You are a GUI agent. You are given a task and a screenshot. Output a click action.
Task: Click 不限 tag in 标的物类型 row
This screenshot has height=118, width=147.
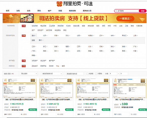[x=24, y=26]
